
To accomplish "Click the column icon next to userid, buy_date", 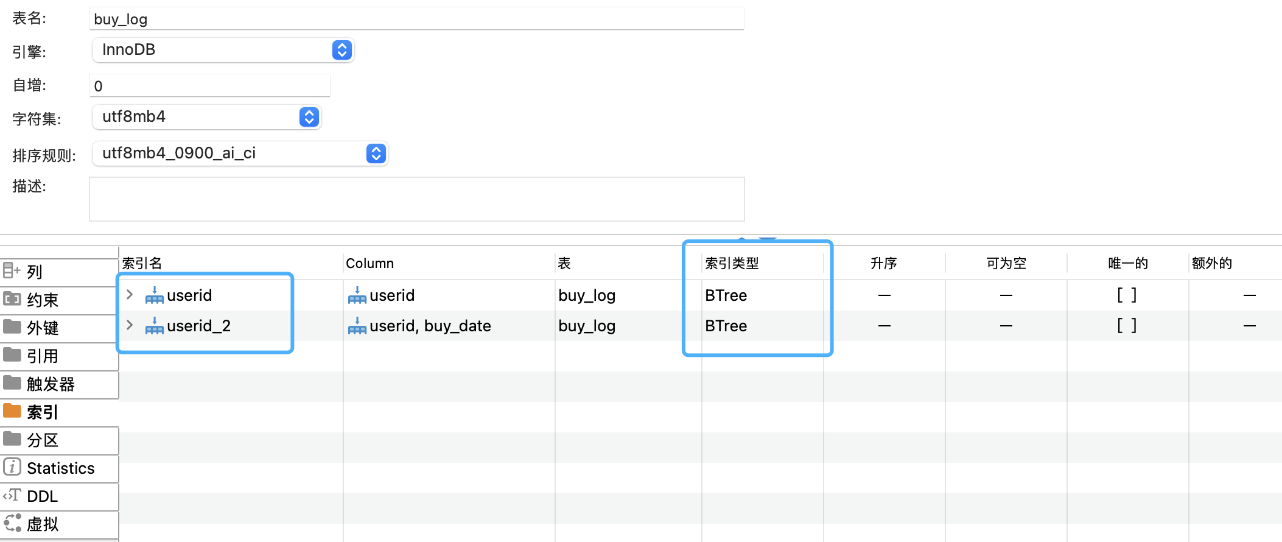I will tap(357, 326).
